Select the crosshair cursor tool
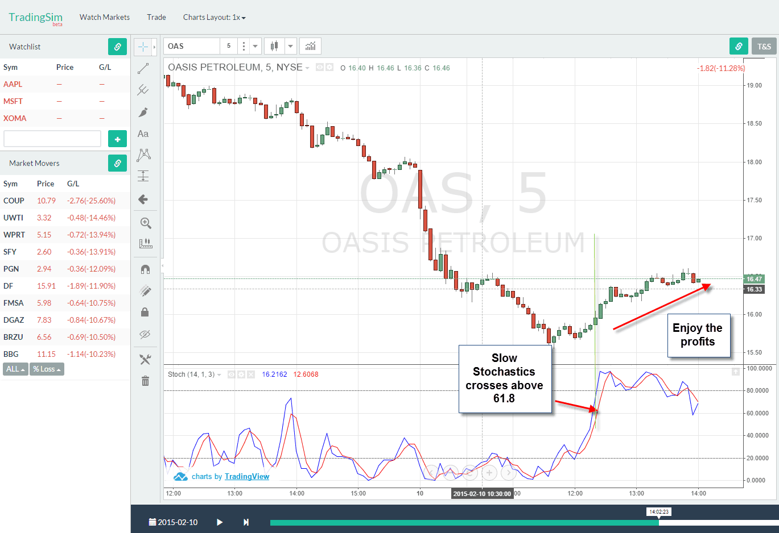This screenshot has height=533, width=779. click(x=142, y=46)
